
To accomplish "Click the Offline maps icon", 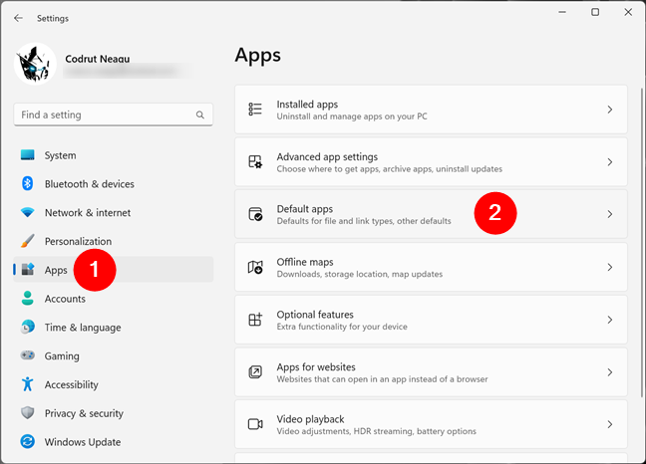I will pyautogui.click(x=255, y=268).
